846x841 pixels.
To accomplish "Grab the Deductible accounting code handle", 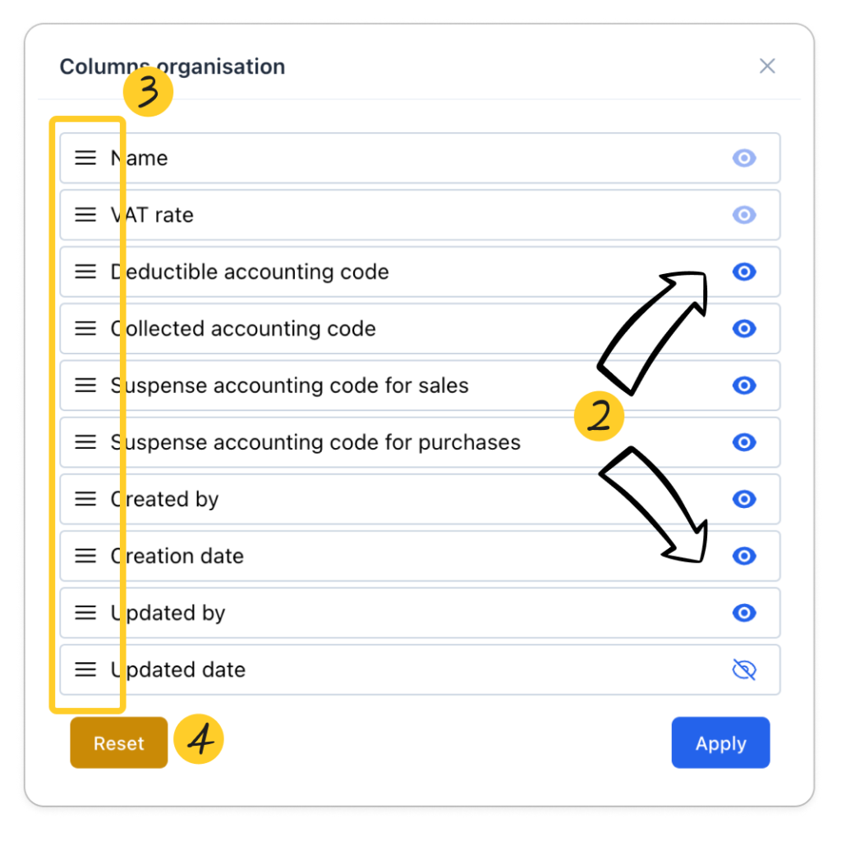I will (x=85, y=272).
